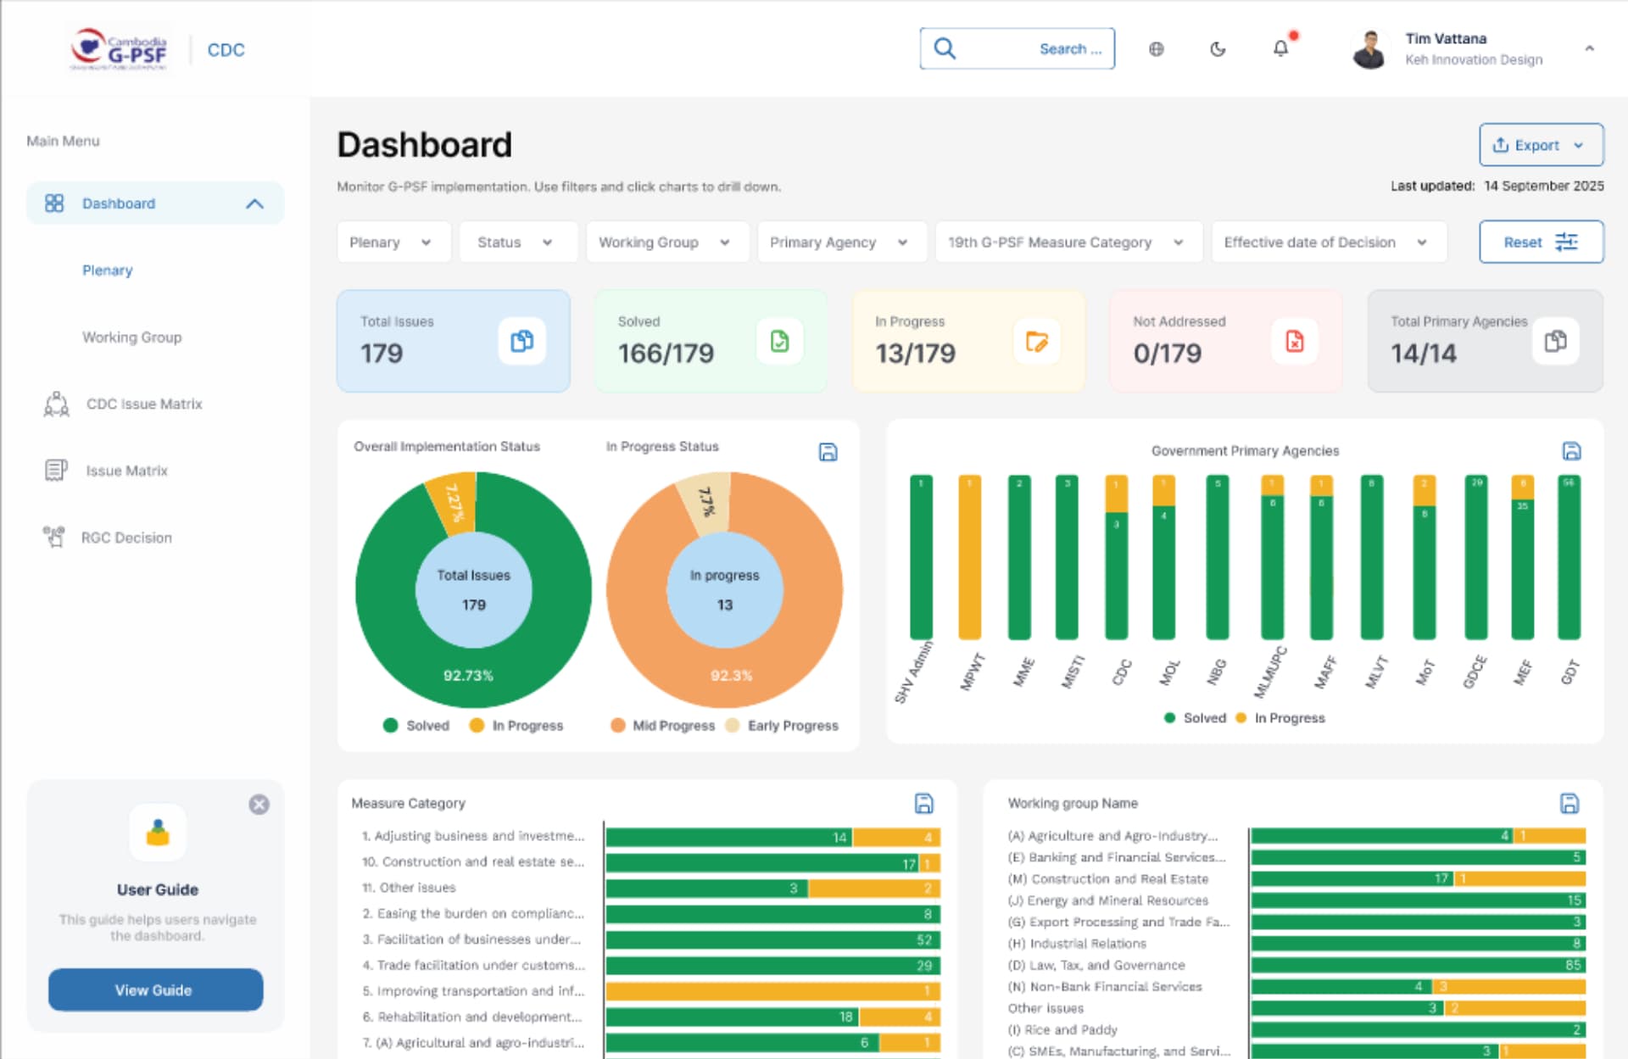Click the Reset filters button
This screenshot has height=1059, width=1628.
[1540, 242]
